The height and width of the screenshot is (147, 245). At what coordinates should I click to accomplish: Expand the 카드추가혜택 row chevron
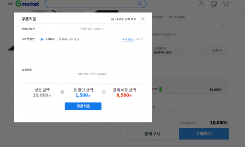[224, 17]
